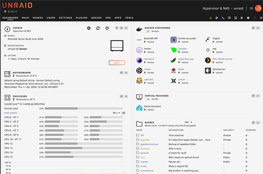Image resolution: width=263 pixels, height=174 pixels.
Task: Click the red alert icon in the header
Action: (255, 18)
